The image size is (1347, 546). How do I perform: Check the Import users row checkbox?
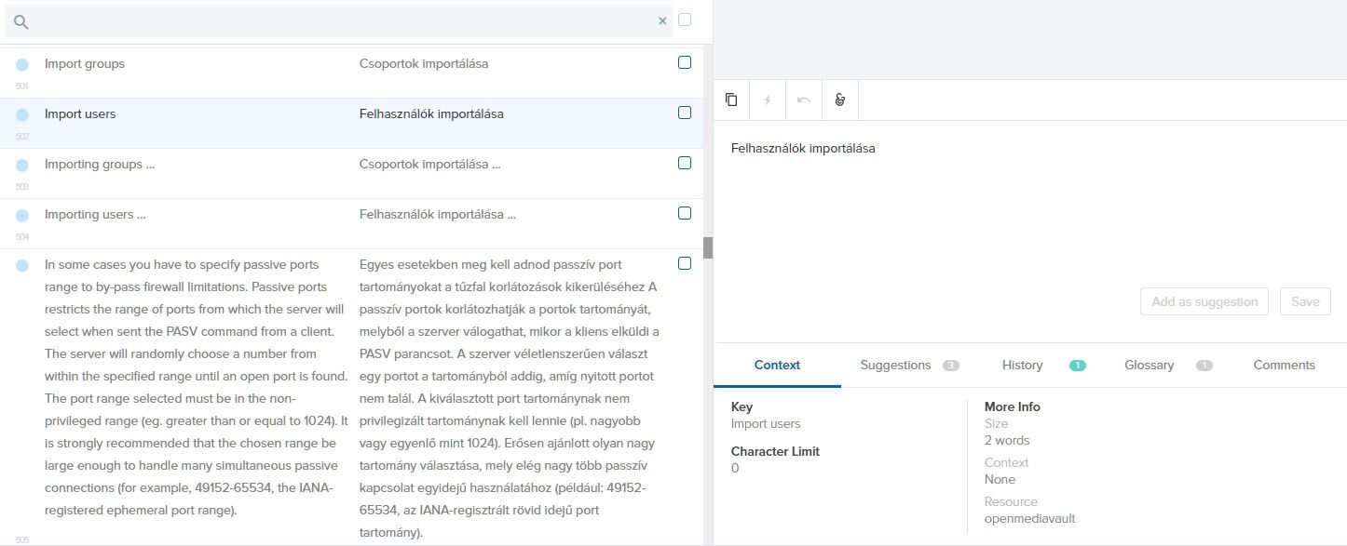point(685,113)
